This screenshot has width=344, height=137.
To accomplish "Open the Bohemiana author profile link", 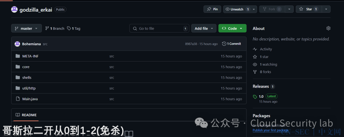I will pos(31,44).
